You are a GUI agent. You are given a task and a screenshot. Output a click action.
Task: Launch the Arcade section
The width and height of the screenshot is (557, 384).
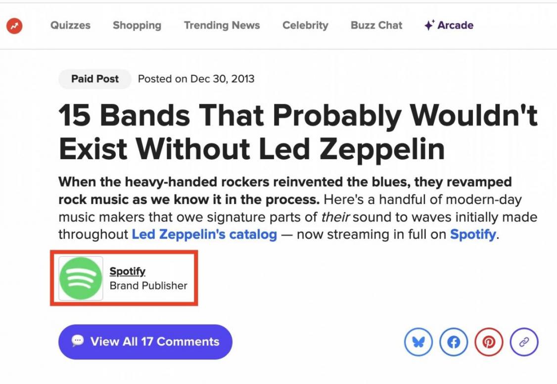pyautogui.click(x=449, y=25)
